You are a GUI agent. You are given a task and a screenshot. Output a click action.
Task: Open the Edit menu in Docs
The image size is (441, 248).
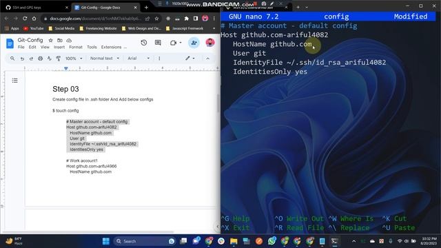[x=32, y=47]
